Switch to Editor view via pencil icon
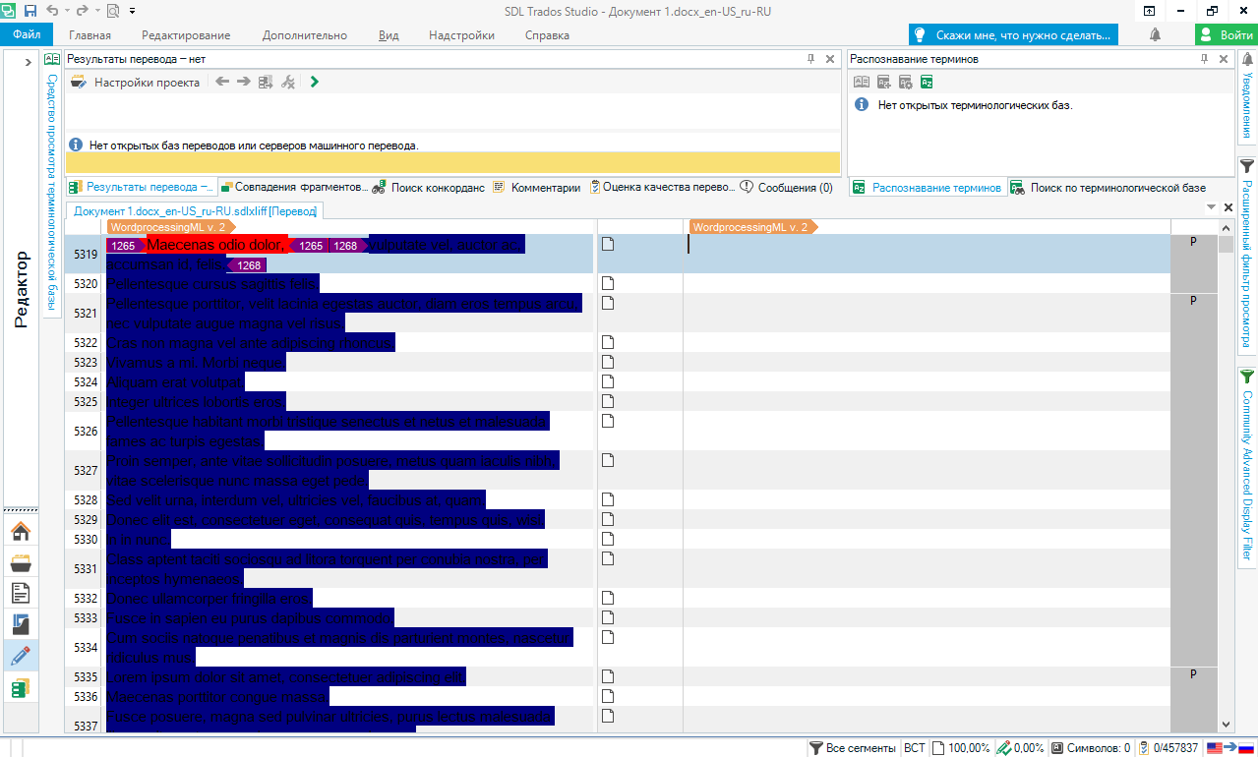1258x757 pixels. point(21,656)
